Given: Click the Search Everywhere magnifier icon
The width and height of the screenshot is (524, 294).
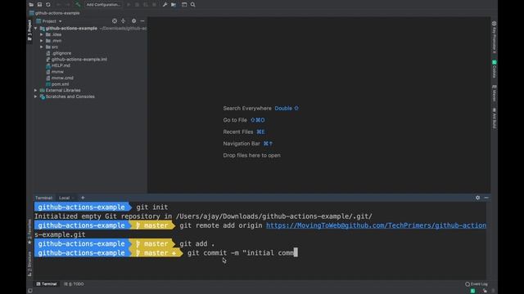Looking at the screenshot, I should tap(193, 5).
